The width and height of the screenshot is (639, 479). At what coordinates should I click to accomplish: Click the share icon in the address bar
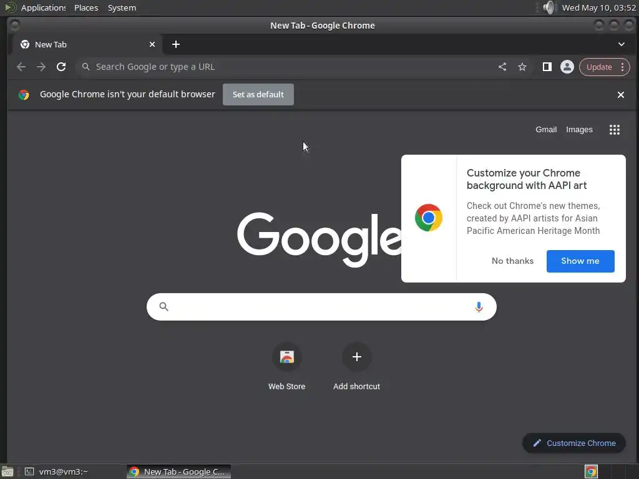[502, 67]
